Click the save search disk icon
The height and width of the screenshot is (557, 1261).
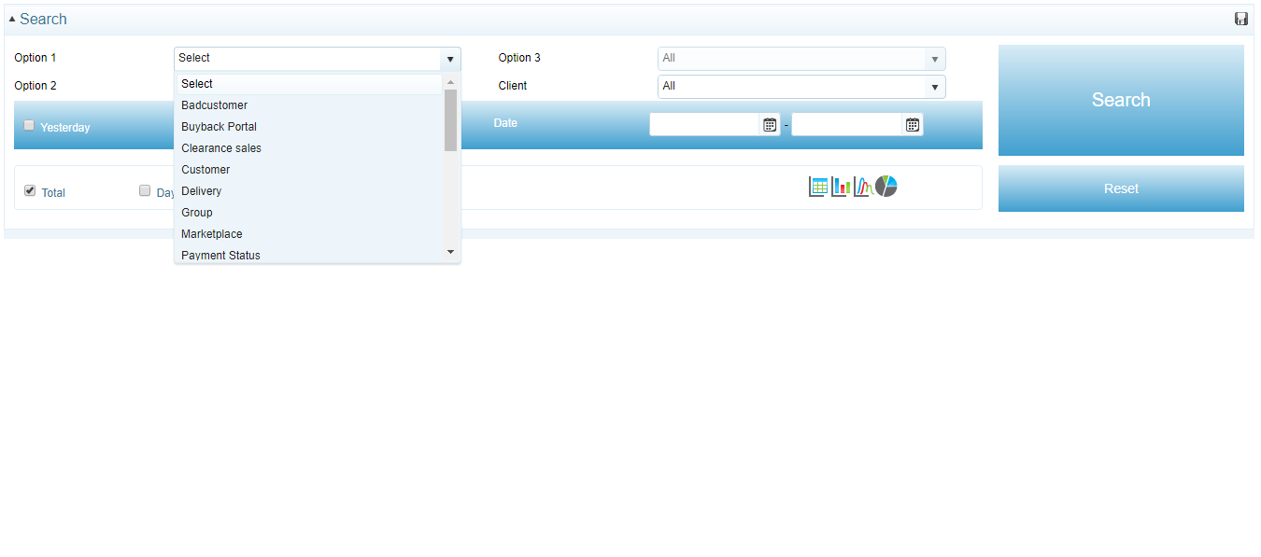[1241, 19]
